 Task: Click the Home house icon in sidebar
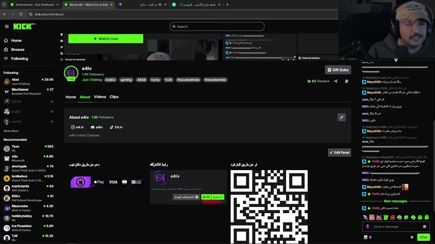(6, 40)
